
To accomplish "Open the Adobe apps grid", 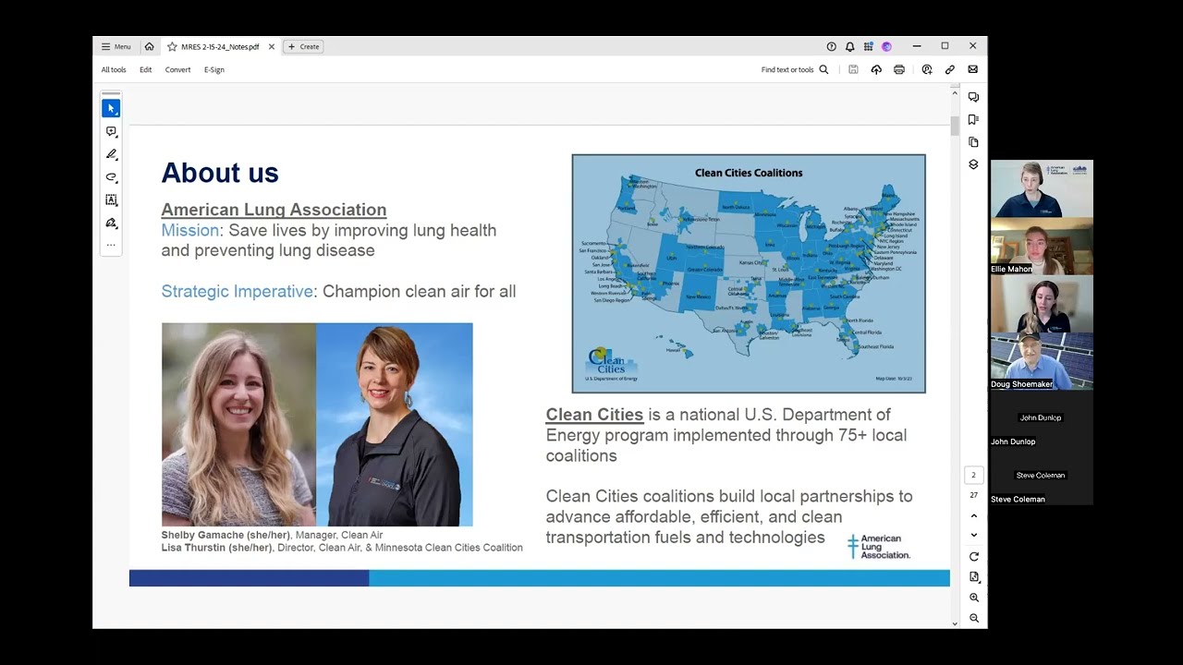I will click(868, 46).
